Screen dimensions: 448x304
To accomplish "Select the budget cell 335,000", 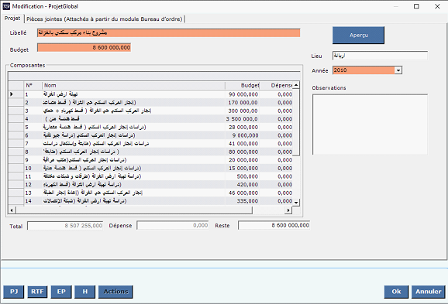I will [x=243, y=201].
